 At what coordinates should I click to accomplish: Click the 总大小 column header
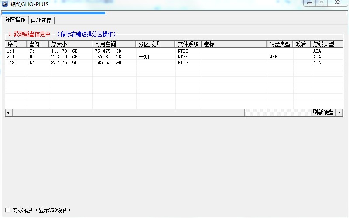pyautogui.click(x=70, y=44)
